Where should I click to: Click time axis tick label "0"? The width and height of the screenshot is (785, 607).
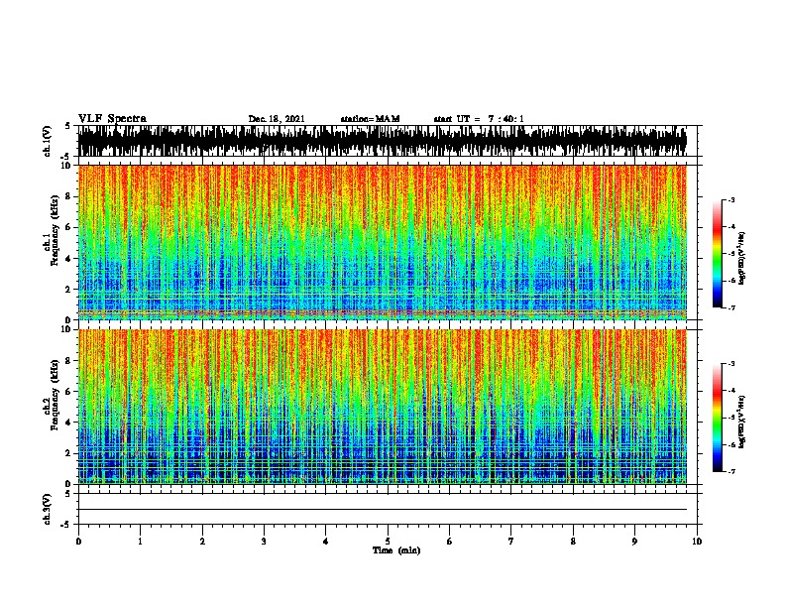coord(78,542)
